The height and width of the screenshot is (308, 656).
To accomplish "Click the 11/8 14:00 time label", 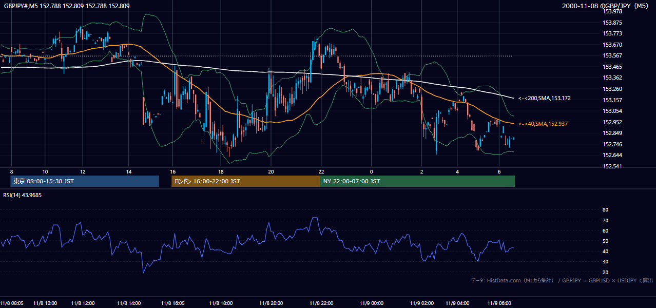I will pos(128,303).
